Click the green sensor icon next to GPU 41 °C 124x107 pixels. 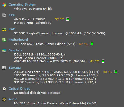point(103,61)
